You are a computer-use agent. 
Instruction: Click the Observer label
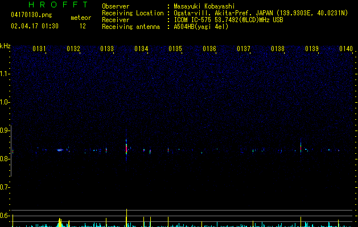(x=116, y=6)
